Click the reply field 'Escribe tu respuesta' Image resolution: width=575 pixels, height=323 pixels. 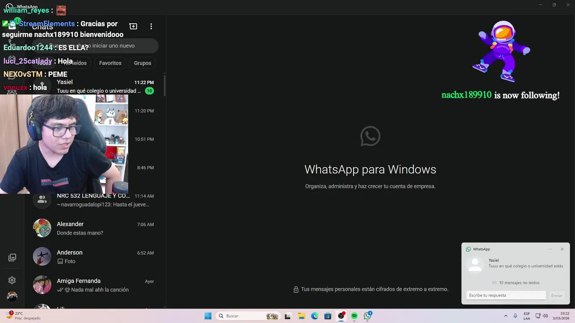pos(506,295)
